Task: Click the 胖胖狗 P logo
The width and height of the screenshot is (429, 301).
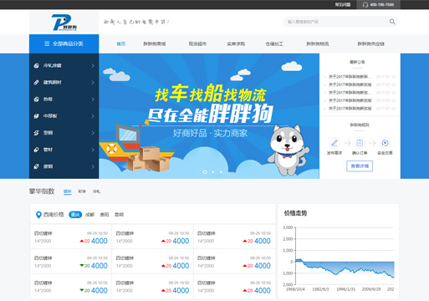Action: point(64,23)
